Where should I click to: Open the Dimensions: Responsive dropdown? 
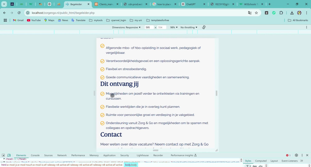[x=126, y=27]
